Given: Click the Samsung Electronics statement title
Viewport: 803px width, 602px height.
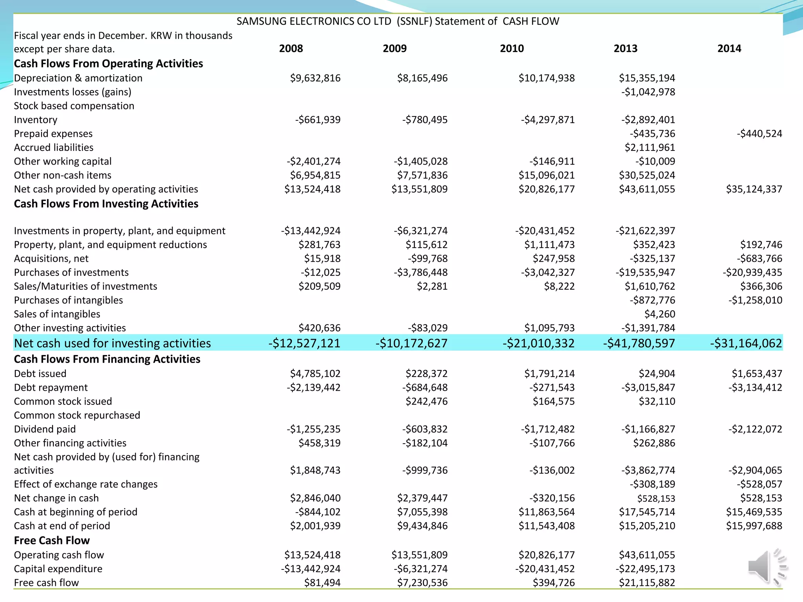Looking at the screenshot, I should pos(398,21).
